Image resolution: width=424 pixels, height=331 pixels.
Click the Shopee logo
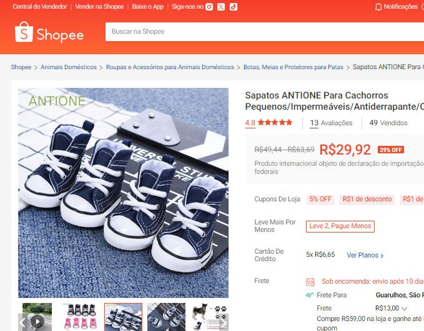49,32
